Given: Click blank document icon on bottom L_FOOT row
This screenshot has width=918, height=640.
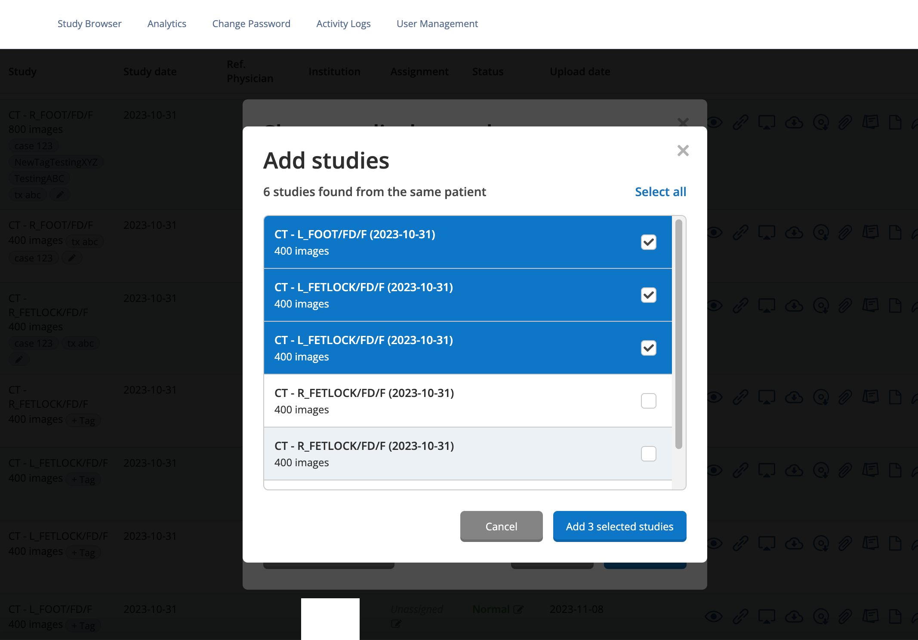Looking at the screenshot, I should 895,616.
